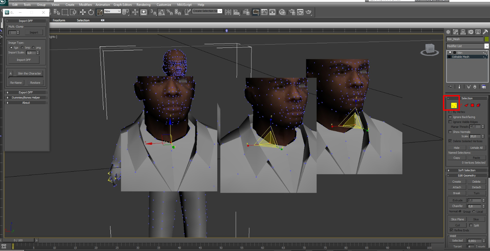Switch to Polygon sub-object selection
This screenshot has height=251, width=490.
click(x=472, y=105)
